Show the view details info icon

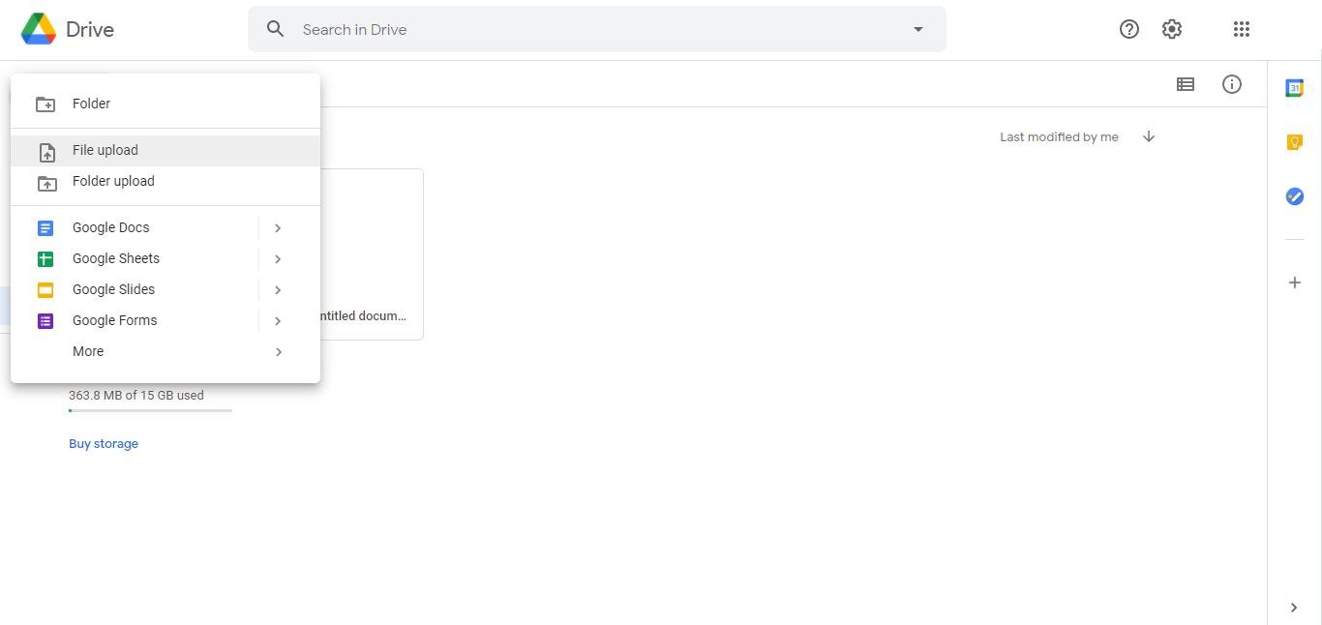[x=1232, y=84]
